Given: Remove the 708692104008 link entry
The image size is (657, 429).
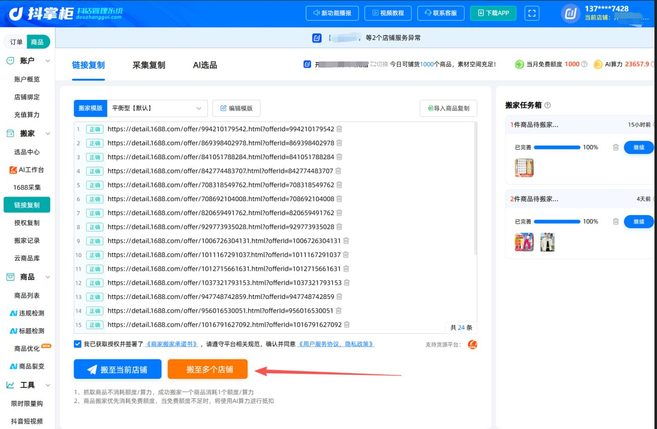Looking at the screenshot, I should point(339,199).
